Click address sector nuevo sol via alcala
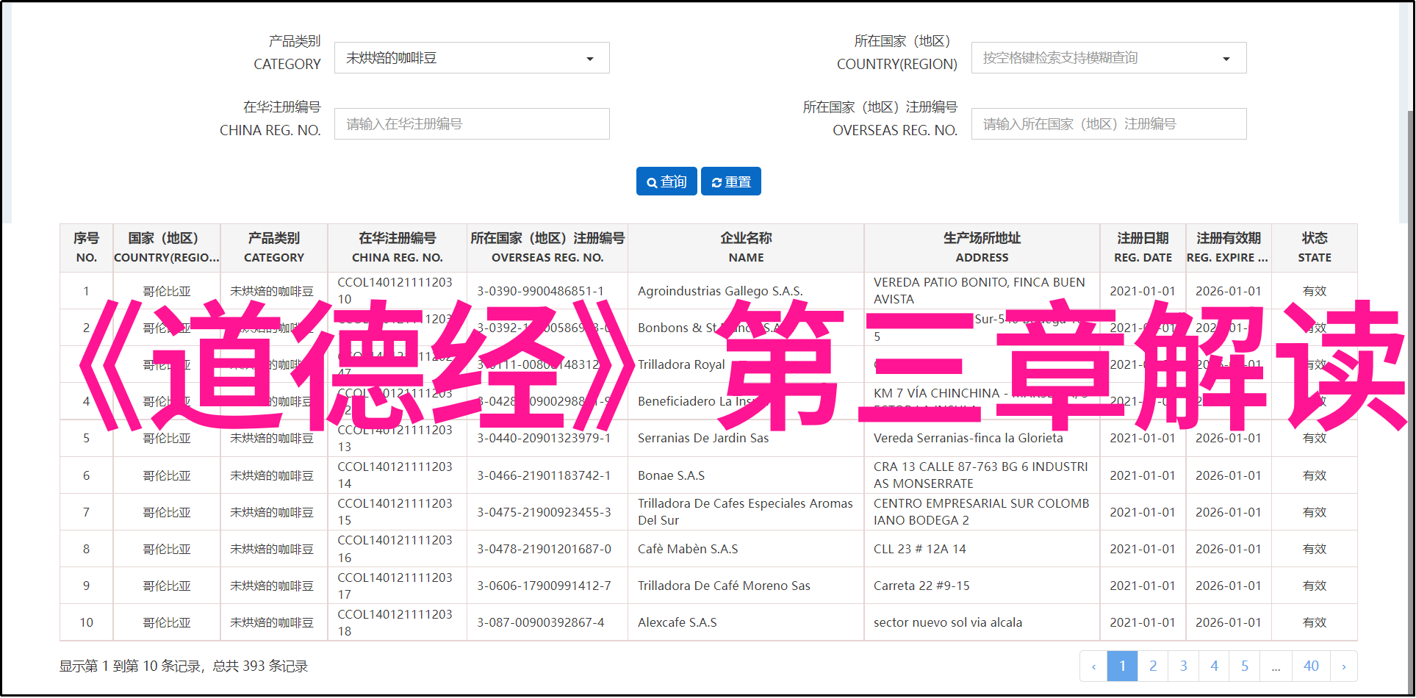Screen dimensions: 1416x698 click(x=948, y=622)
